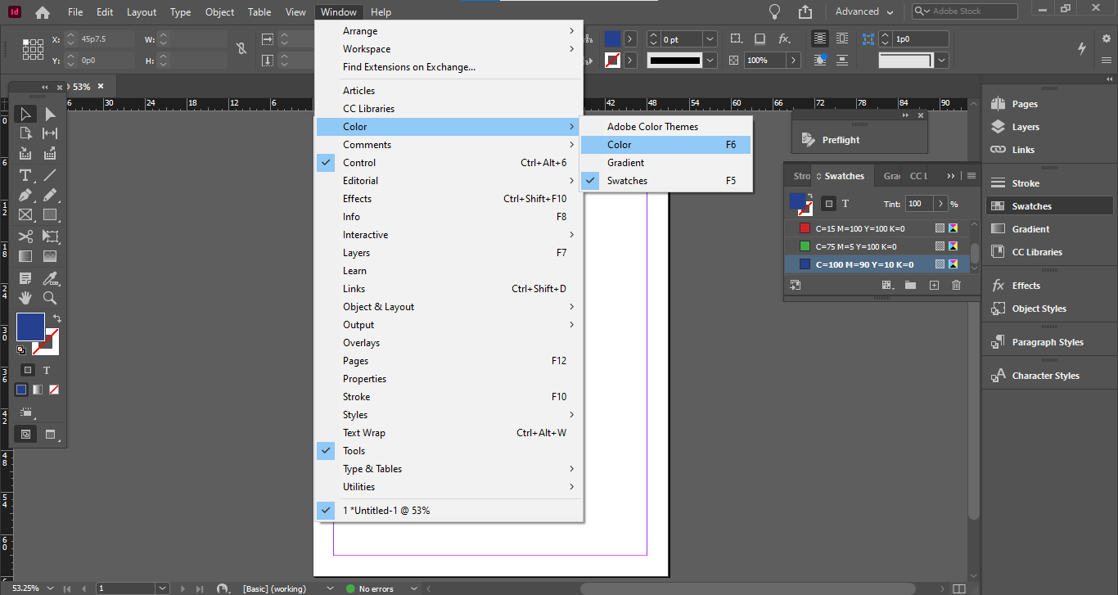Choose the Zoom tool magnifier

point(50,298)
